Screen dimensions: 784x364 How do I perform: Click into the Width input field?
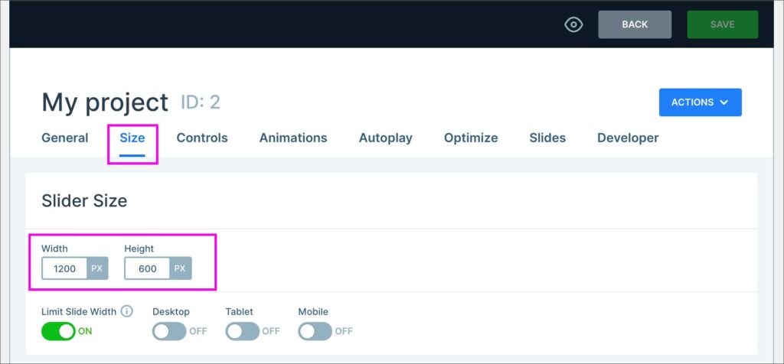pyautogui.click(x=64, y=268)
